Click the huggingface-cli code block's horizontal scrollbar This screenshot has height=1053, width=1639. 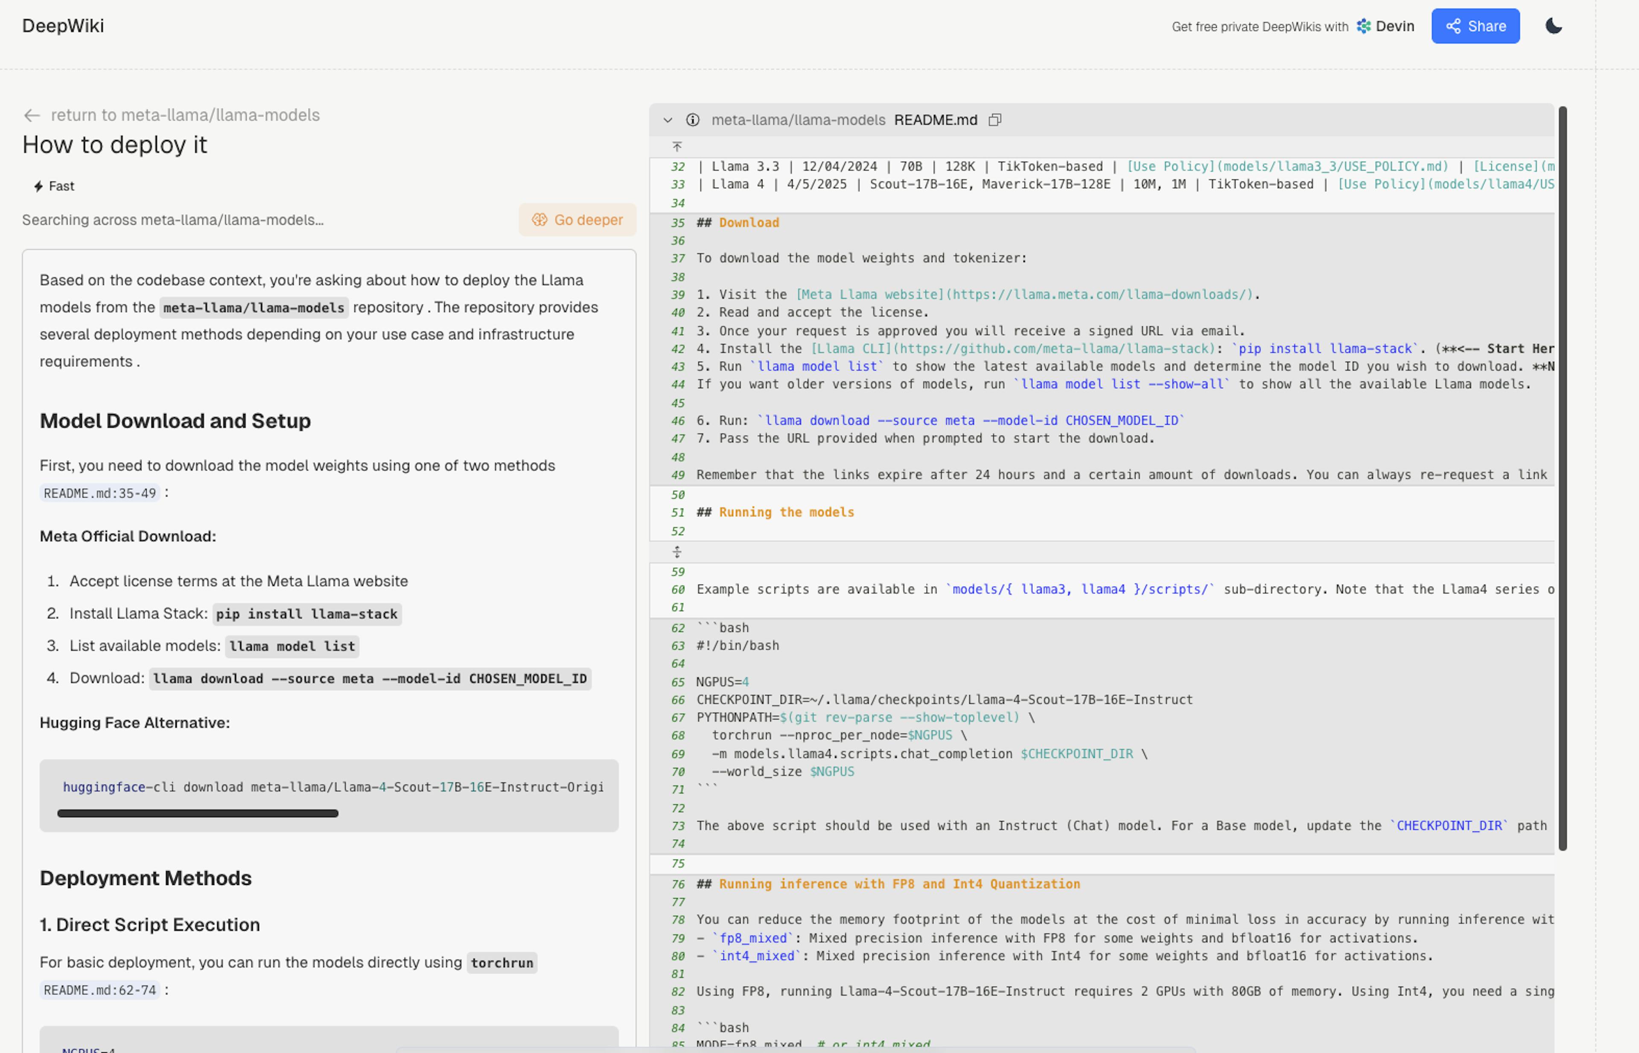click(x=198, y=814)
